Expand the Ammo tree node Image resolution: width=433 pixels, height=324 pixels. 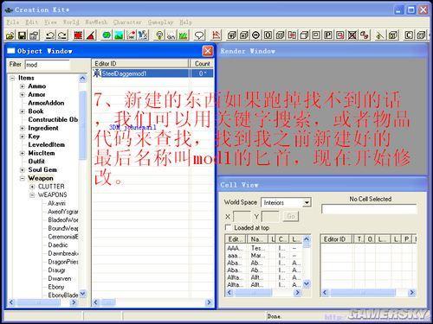23,86
